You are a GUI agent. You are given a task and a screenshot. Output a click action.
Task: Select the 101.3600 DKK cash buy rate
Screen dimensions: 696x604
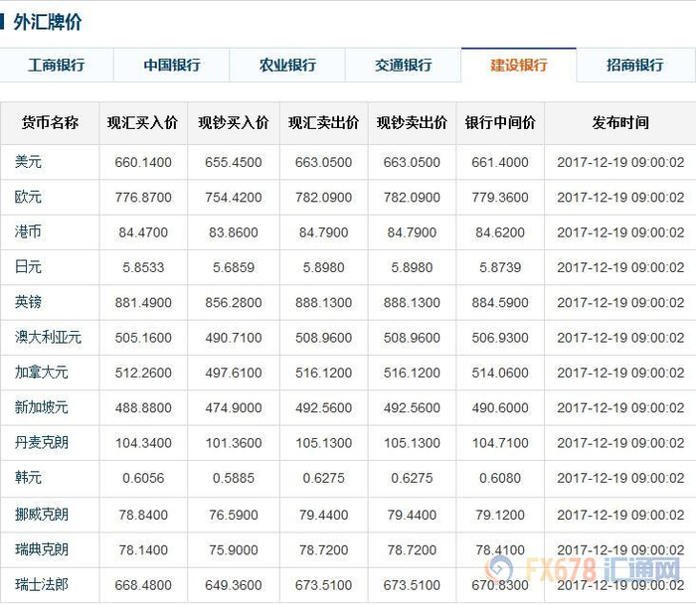pyautogui.click(x=234, y=443)
